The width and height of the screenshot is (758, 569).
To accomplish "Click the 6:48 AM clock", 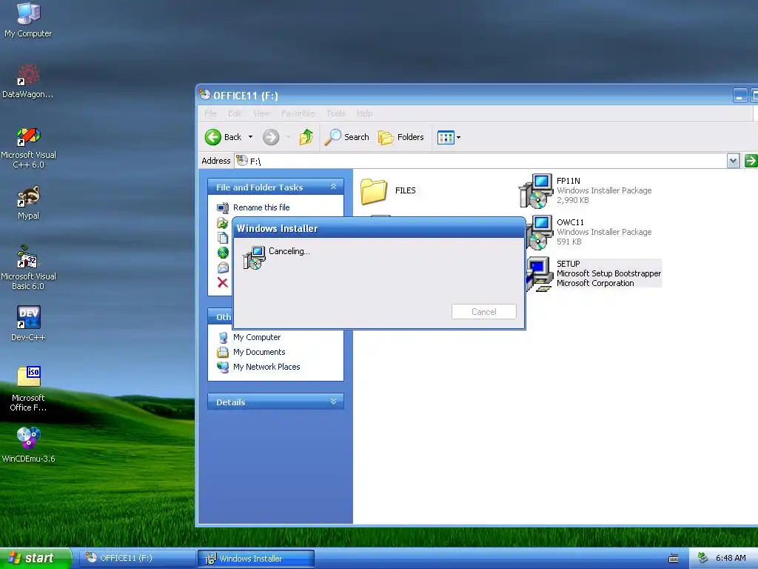I will 731,558.
